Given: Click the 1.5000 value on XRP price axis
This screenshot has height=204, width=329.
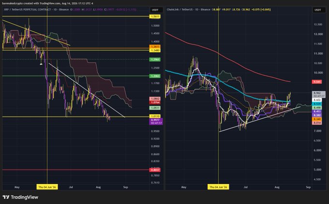Looking at the screenshot, I should (x=155, y=26).
